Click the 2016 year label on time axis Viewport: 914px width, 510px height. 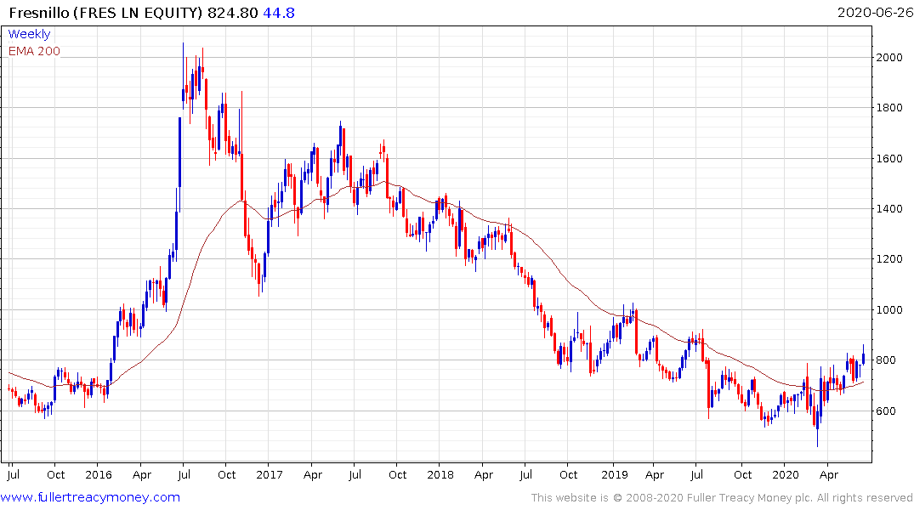(99, 474)
